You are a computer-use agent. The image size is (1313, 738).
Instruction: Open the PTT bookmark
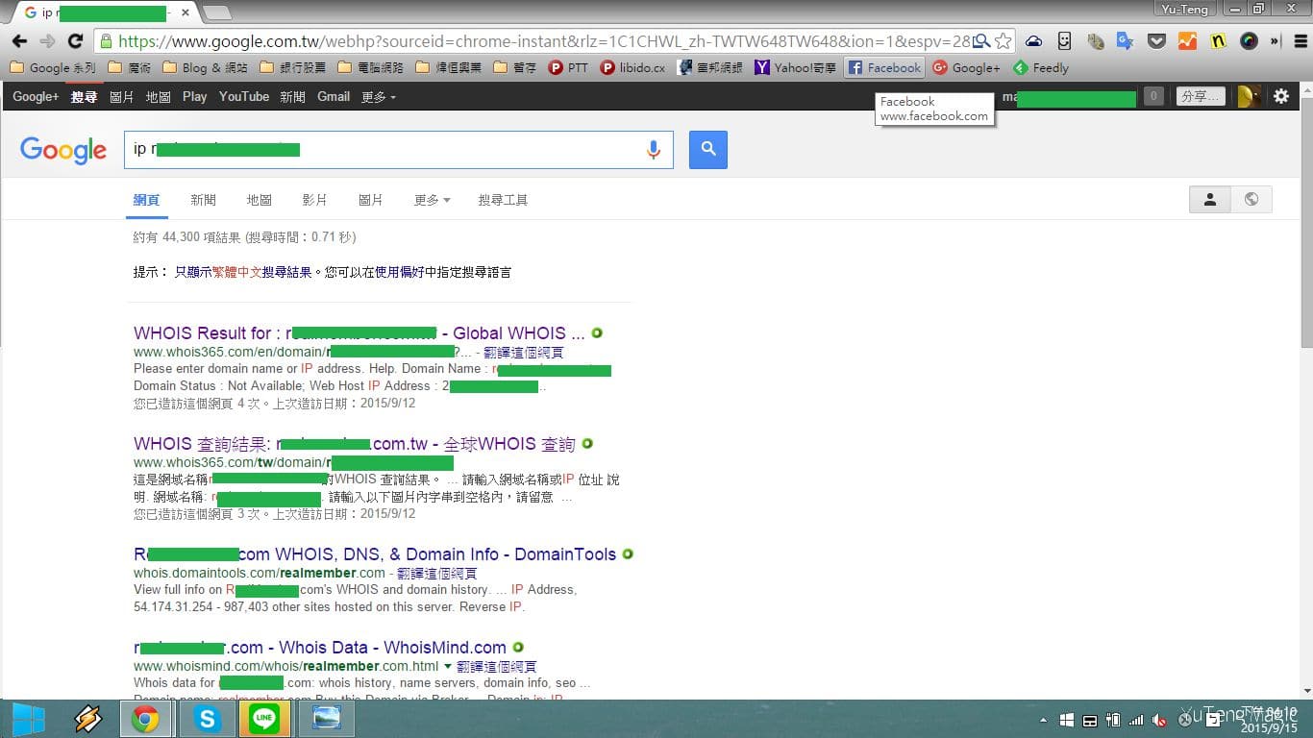568,68
